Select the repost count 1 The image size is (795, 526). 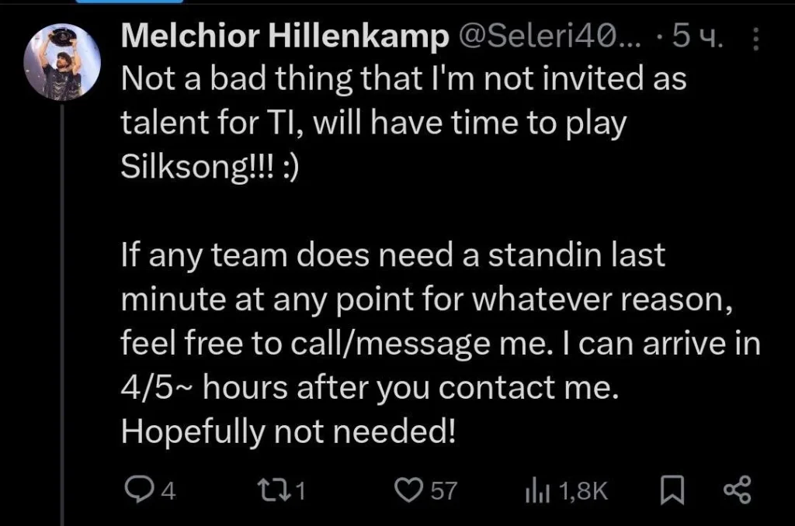pyautogui.click(x=300, y=491)
